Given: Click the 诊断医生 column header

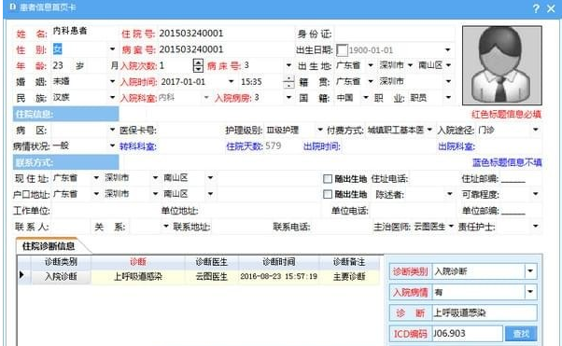Looking at the screenshot, I should click(x=212, y=262).
